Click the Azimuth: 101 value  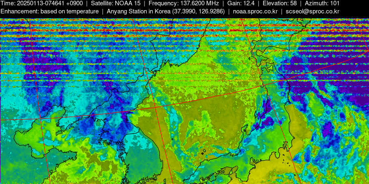(322, 3)
